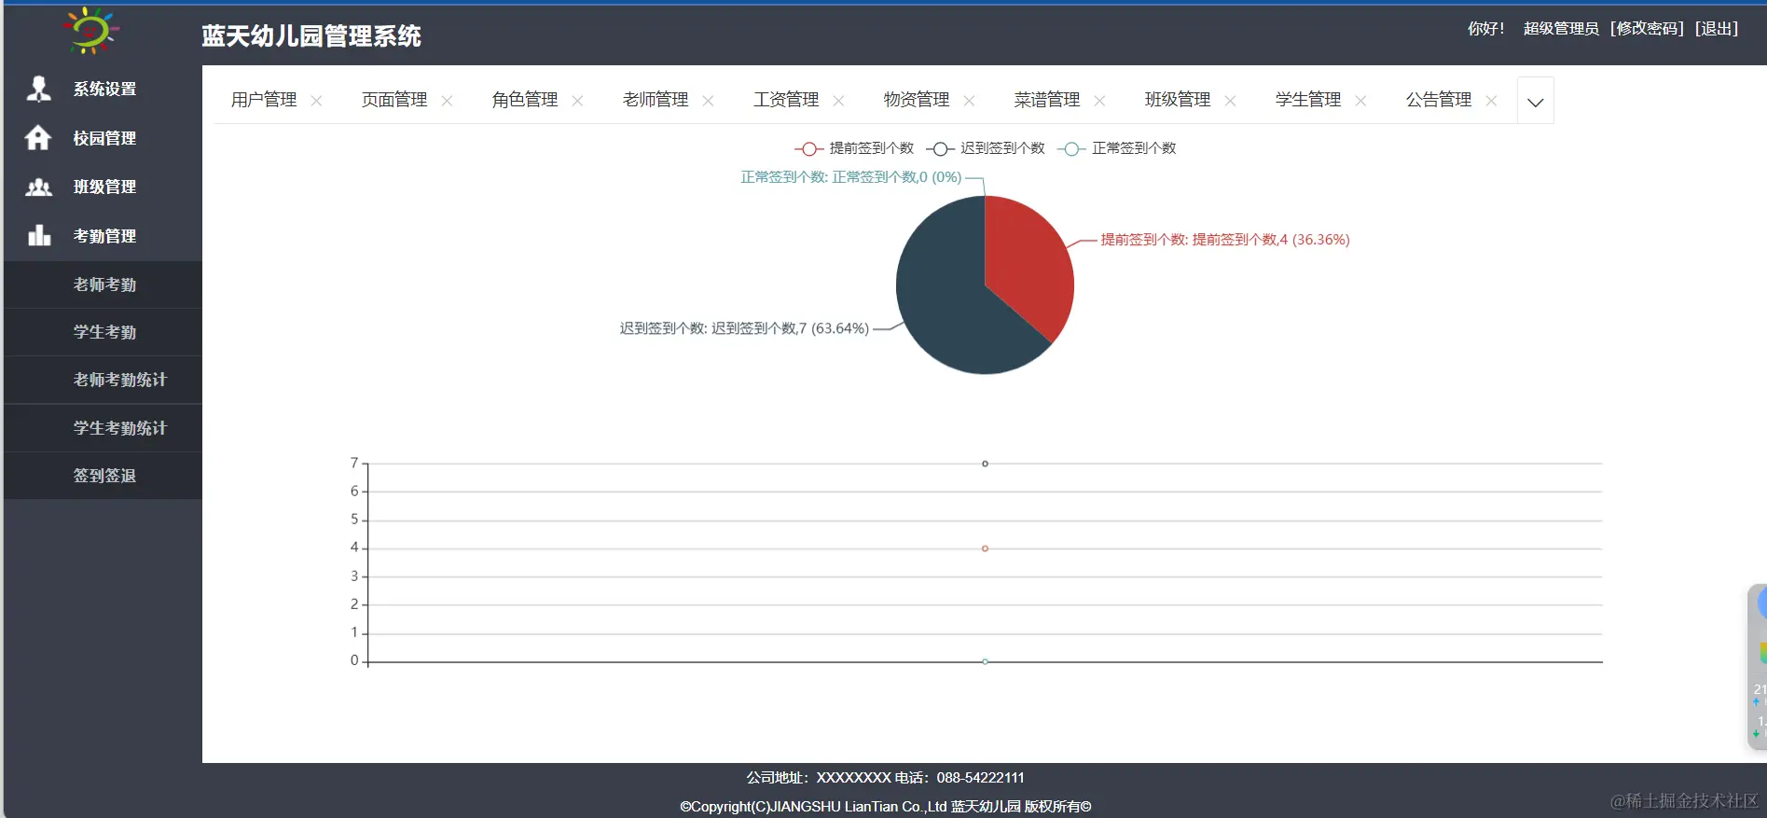
Task: Switch to 班级管理 tab in tab bar
Action: click(x=1178, y=100)
